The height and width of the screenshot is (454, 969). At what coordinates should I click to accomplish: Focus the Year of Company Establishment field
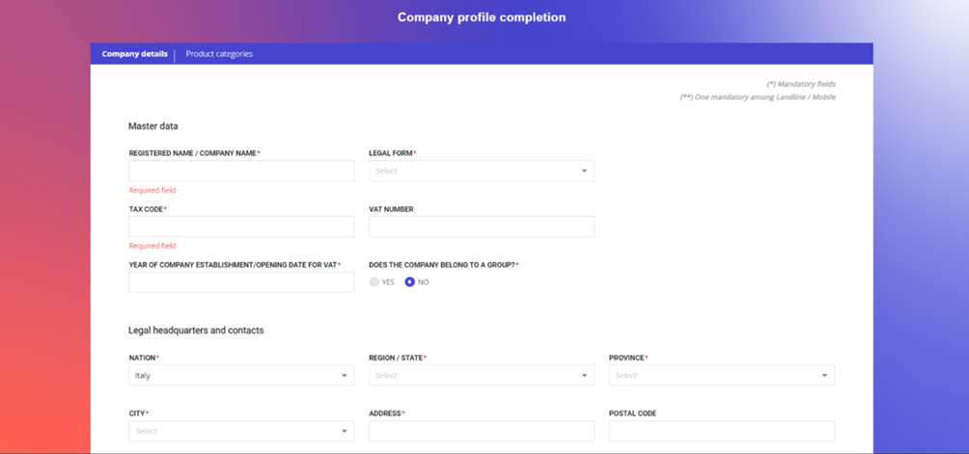pyautogui.click(x=241, y=282)
